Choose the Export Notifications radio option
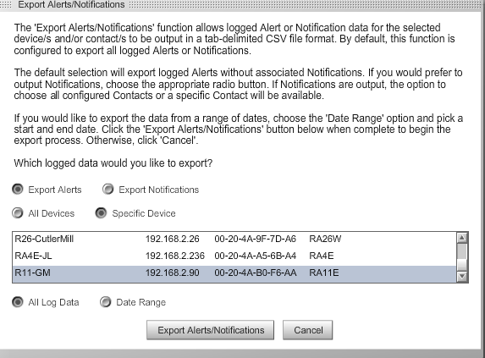The width and height of the screenshot is (485, 358). 108,189
